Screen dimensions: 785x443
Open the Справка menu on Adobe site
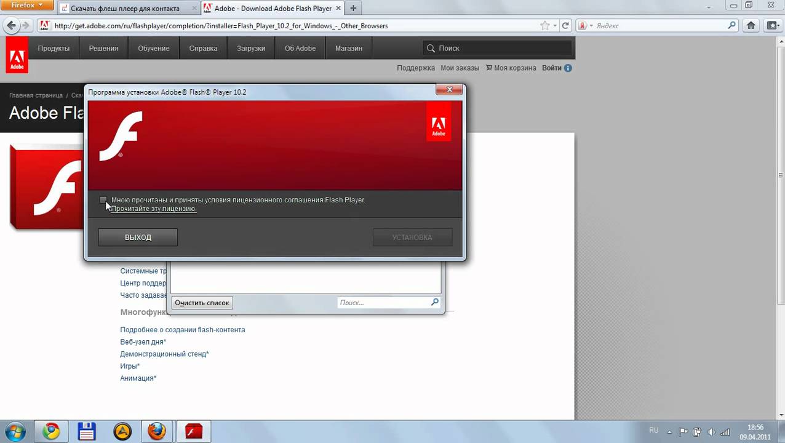[203, 48]
